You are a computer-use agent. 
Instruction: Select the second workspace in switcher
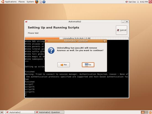[146, 112]
